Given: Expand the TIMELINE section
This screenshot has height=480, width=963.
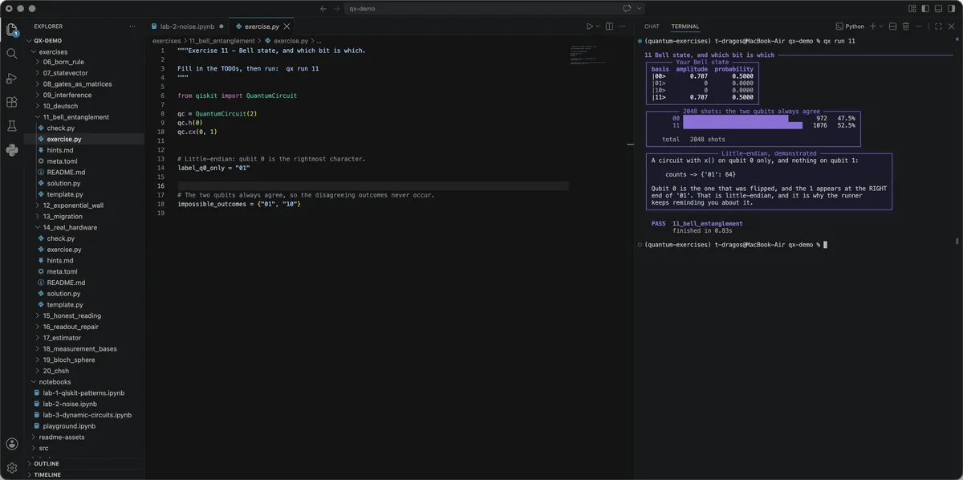Looking at the screenshot, I should click(47, 474).
